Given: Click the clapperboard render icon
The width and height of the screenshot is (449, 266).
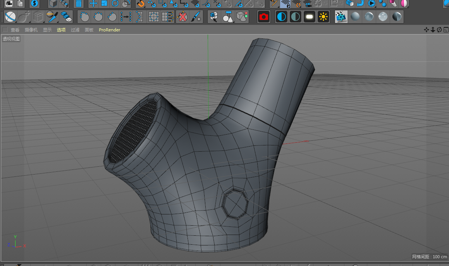Looking at the screenshot, I should (x=341, y=17).
